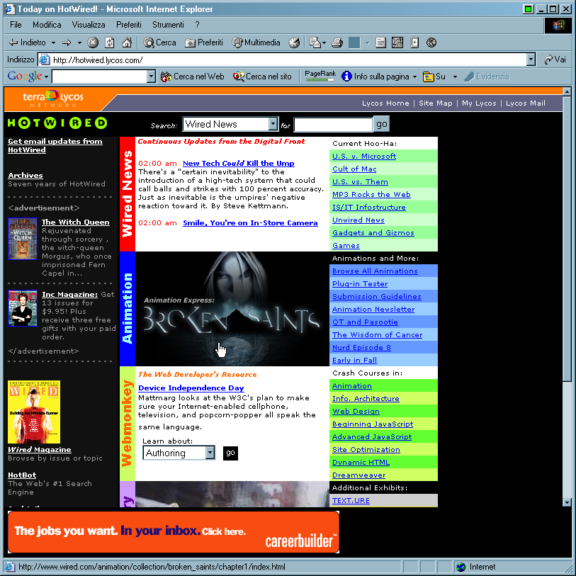Click The Witch Queen book cover
Viewport: 576px width, 576px height.
23,239
